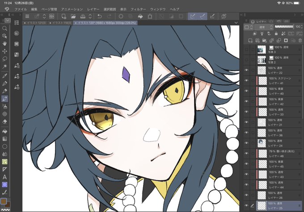Open the blend mode dropdown showing 通常
The width and height of the screenshot is (304, 212).
click(x=265, y=27)
